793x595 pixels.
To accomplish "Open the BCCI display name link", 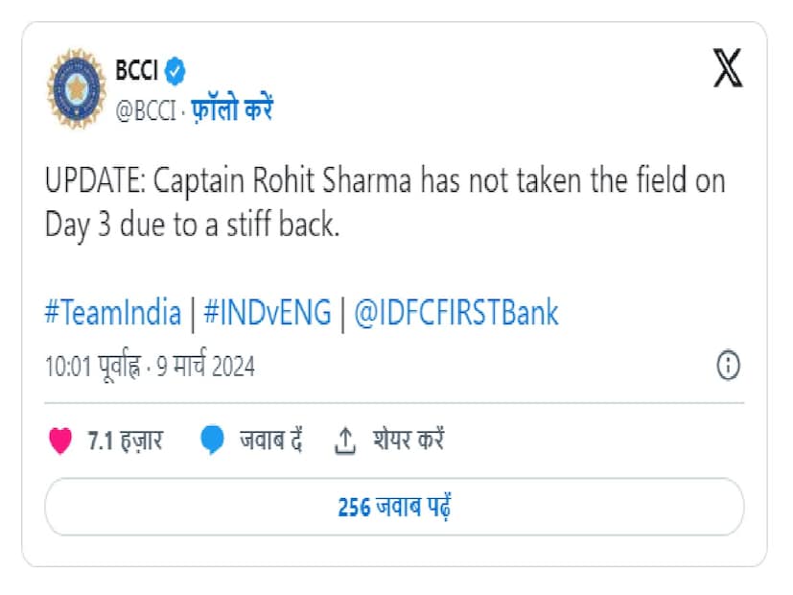I will 137,72.
